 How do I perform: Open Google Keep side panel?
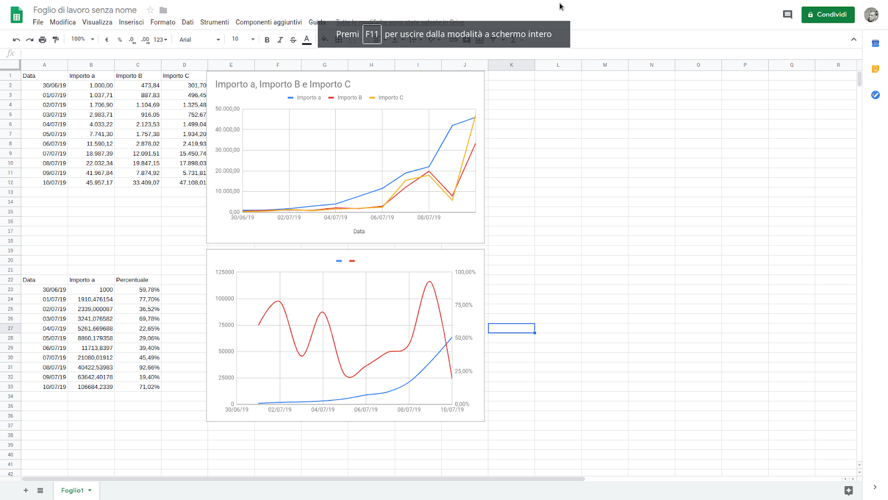tap(875, 69)
